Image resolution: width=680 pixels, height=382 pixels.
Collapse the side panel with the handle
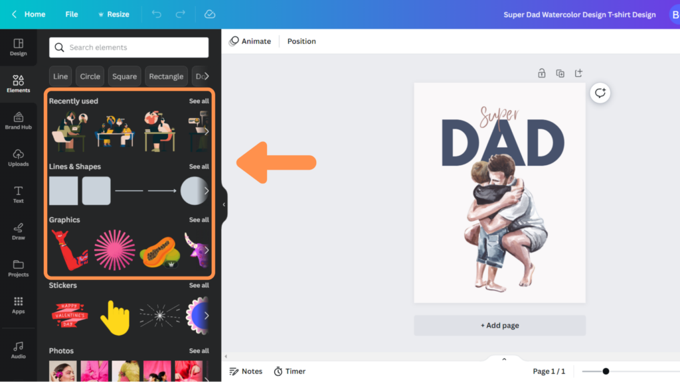pyautogui.click(x=224, y=204)
